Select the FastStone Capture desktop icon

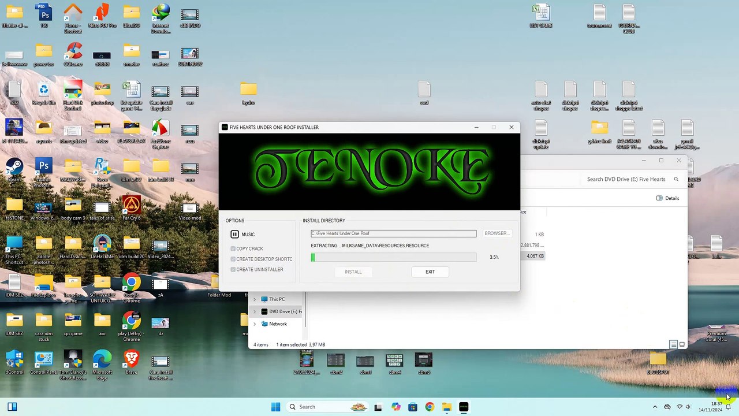pyautogui.click(x=161, y=134)
